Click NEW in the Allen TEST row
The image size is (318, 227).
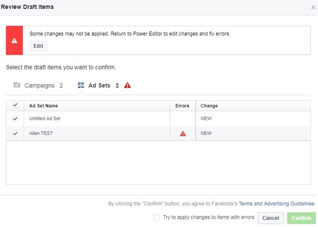click(x=206, y=133)
